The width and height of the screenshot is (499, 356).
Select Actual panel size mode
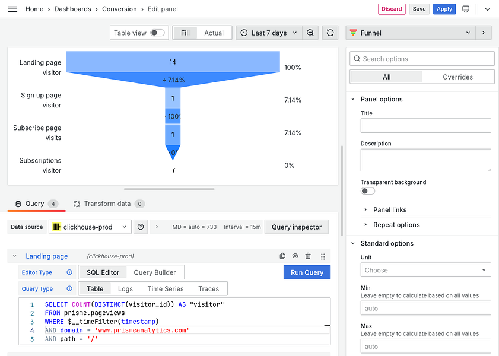coord(214,33)
